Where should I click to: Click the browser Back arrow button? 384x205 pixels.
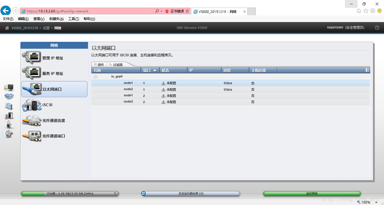click(6, 11)
